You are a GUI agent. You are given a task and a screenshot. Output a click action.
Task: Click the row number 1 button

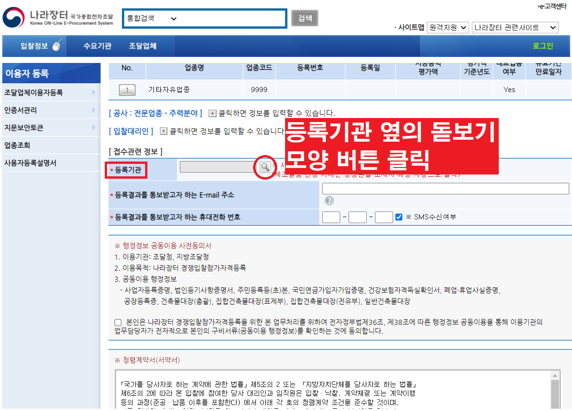point(127,90)
